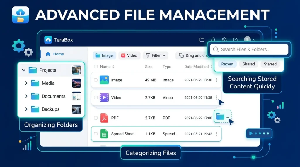Select the Recent tab
The height and width of the screenshot is (167, 300).
[x=227, y=64]
